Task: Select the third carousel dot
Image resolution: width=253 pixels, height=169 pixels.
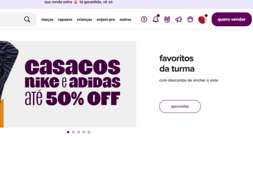Action: (78, 132)
